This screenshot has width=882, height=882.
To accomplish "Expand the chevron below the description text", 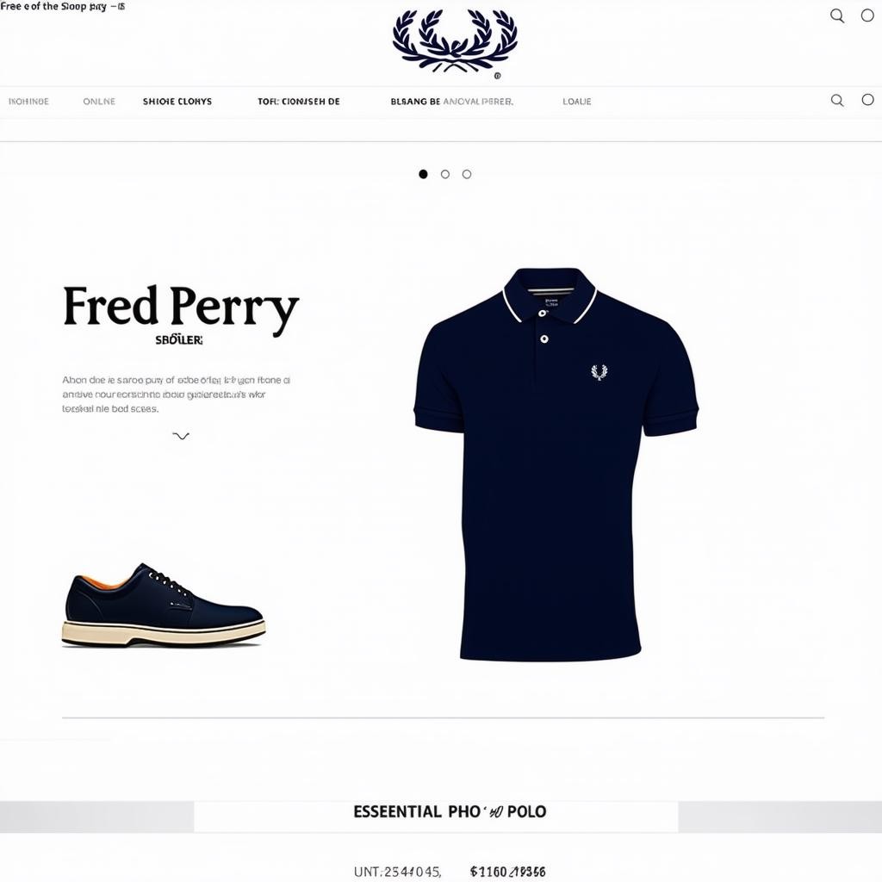I will click(x=181, y=436).
